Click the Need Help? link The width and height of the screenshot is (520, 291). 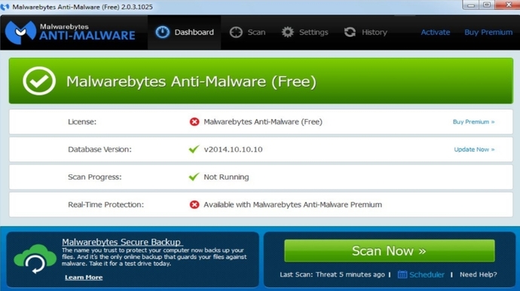click(479, 274)
